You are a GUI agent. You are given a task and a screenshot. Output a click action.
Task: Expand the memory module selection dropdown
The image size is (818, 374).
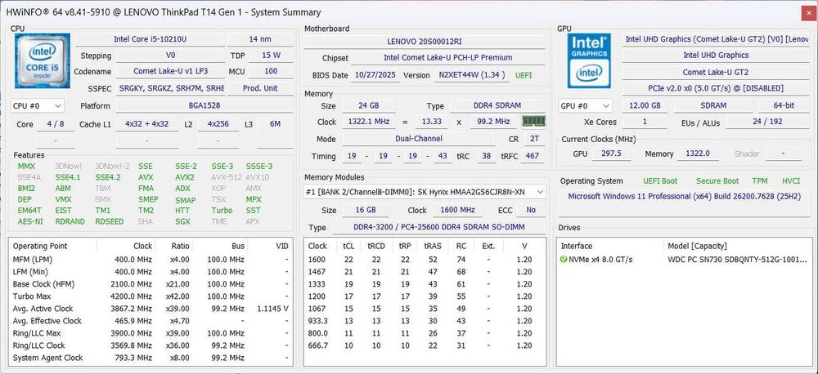tap(425, 192)
